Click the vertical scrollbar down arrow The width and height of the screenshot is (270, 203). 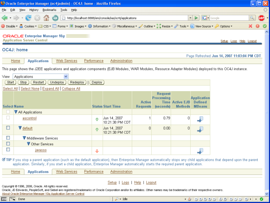(267, 194)
